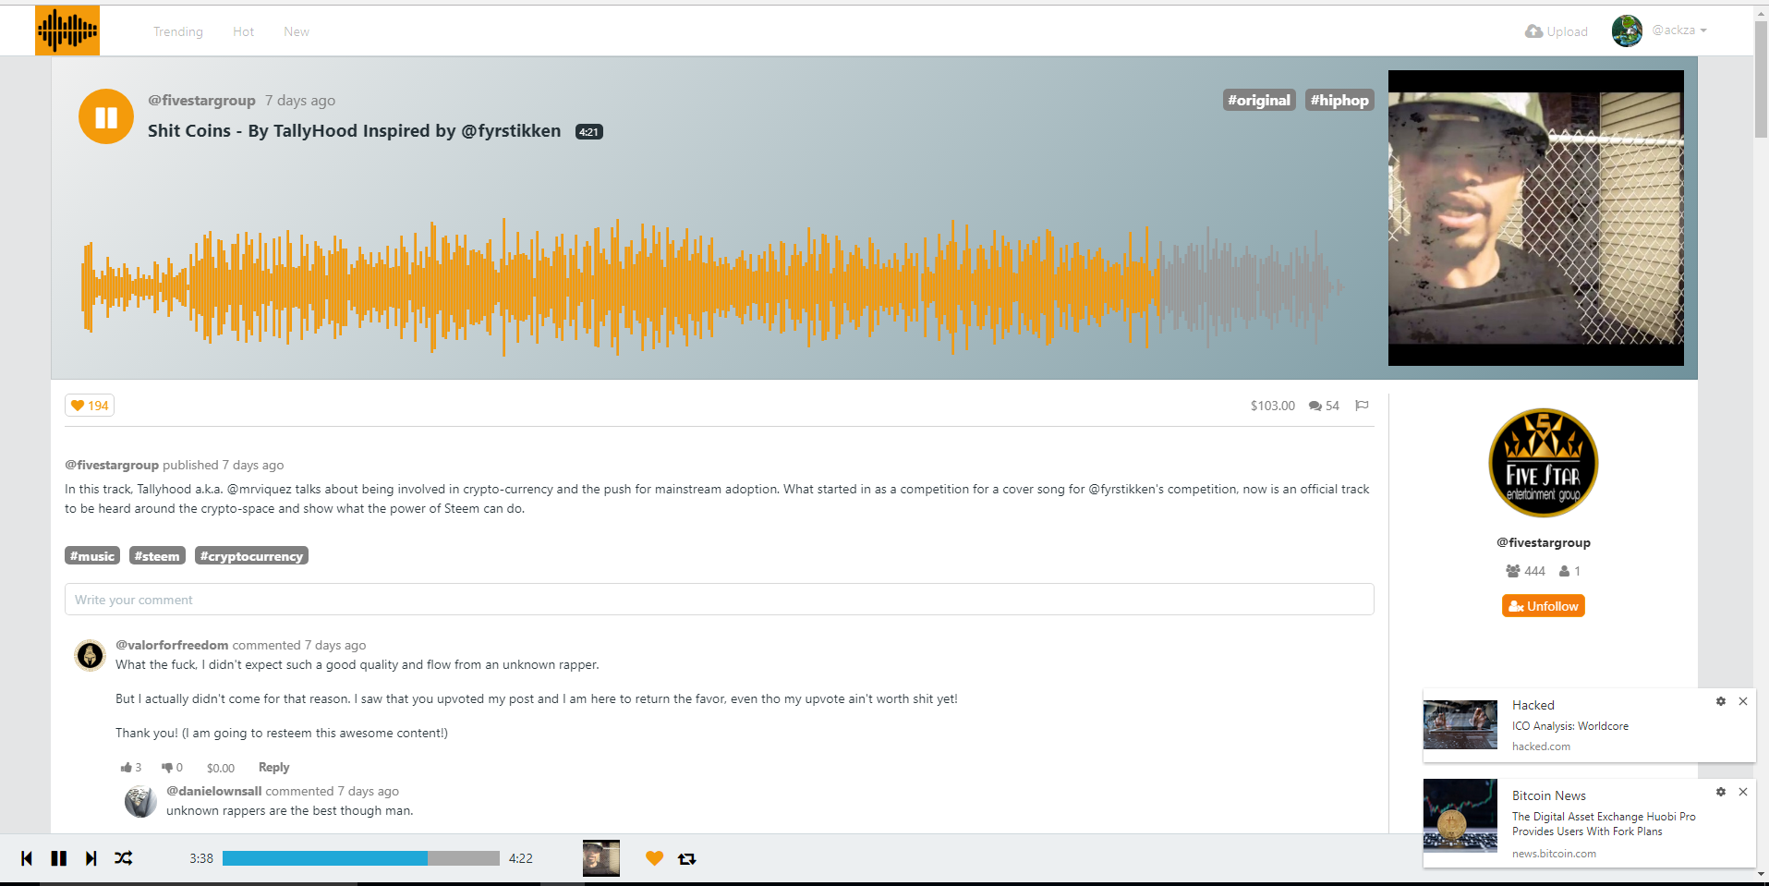
Task: Toggle shuffle in player bar
Action: click(123, 858)
